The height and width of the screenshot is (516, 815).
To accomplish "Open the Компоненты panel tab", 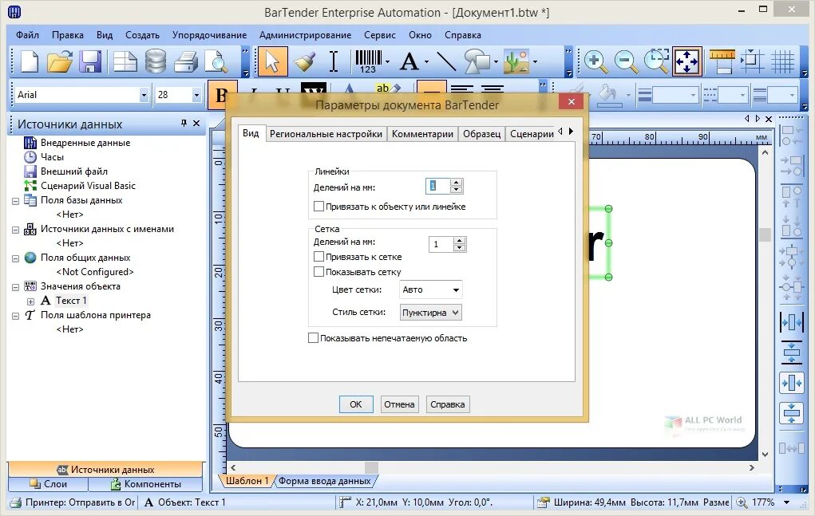I will click(x=145, y=484).
